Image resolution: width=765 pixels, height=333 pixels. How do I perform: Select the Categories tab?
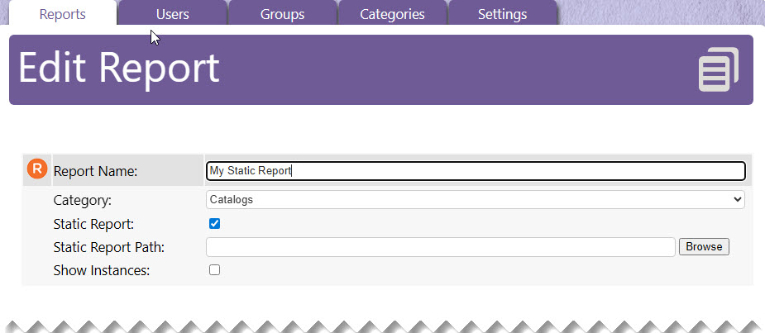392,14
